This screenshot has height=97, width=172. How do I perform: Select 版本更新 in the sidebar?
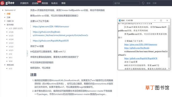[10, 25]
